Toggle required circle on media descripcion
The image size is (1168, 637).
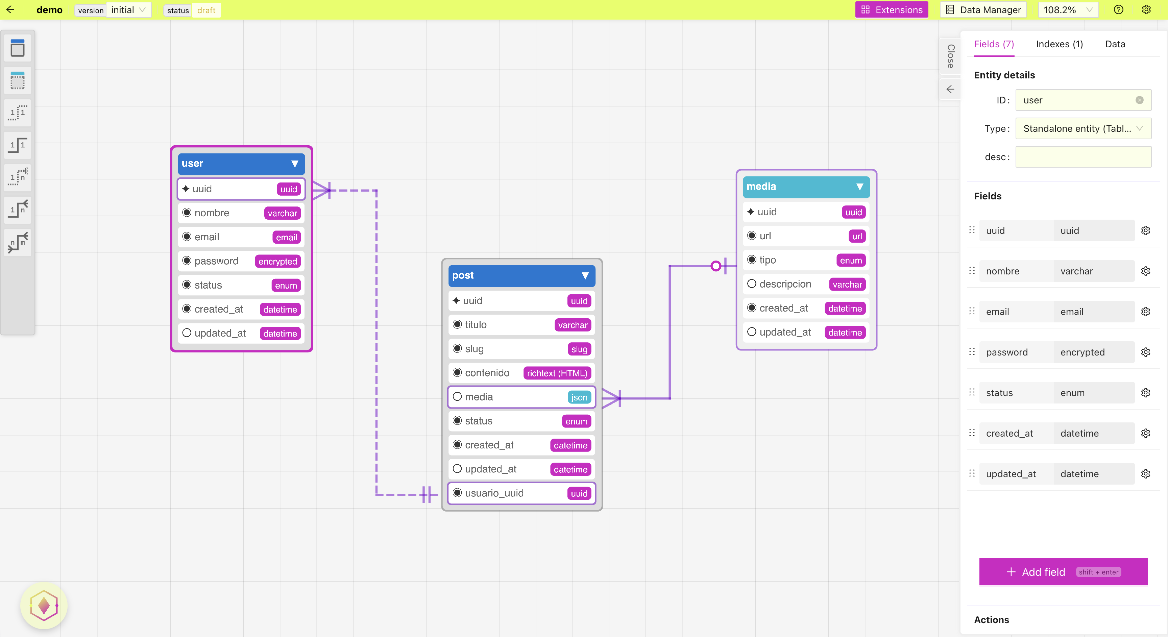point(751,284)
